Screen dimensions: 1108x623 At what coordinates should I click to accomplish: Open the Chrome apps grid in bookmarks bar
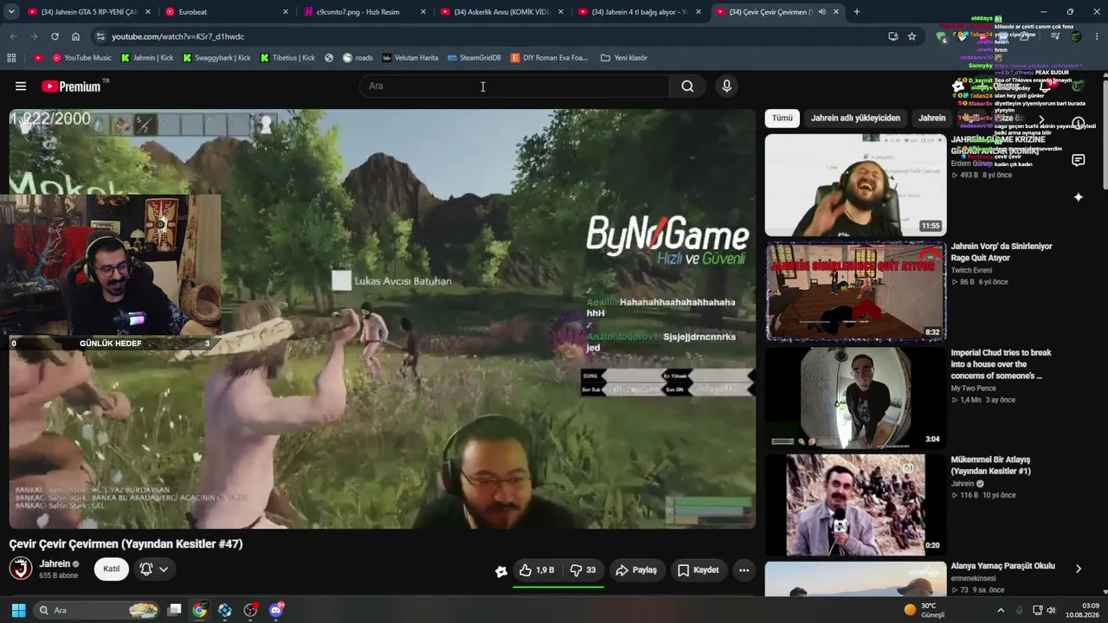point(11,58)
